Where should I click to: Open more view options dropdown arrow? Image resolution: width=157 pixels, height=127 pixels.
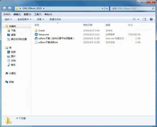click(138, 19)
